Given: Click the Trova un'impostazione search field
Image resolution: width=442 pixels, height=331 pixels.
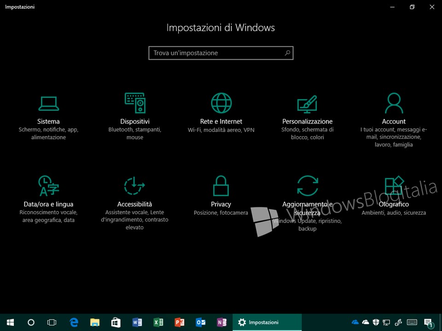Looking at the screenshot, I should coord(221,53).
